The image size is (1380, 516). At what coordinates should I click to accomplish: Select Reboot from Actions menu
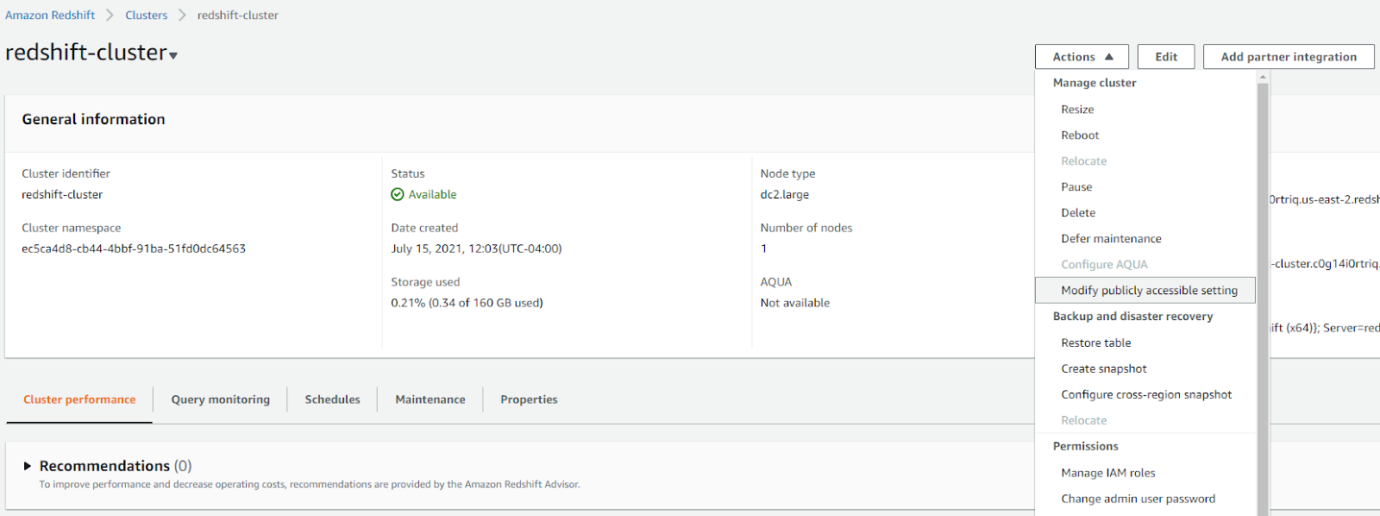tap(1145, 135)
